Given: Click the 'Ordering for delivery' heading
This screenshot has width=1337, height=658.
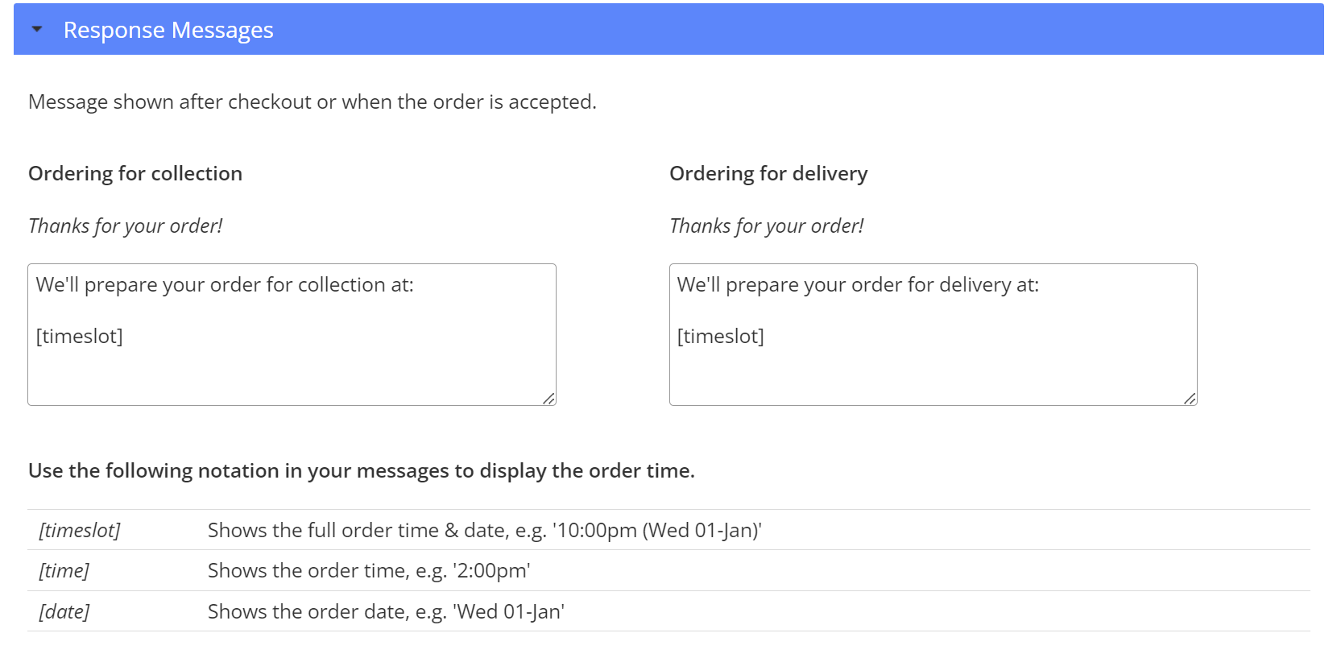Looking at the screenshot, I should pos(768,173).
